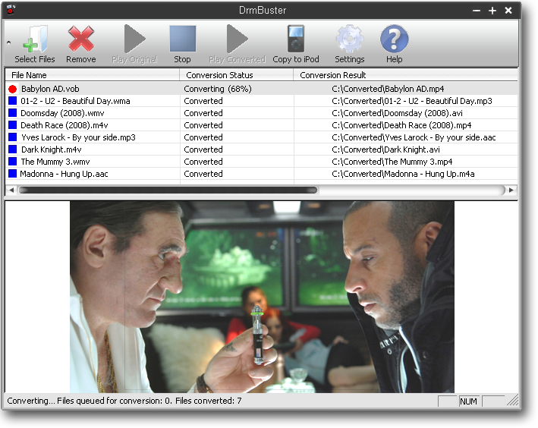Close the DrmBuster window
538x428 pixels.
pyautogui.click(x=508, y=11)
